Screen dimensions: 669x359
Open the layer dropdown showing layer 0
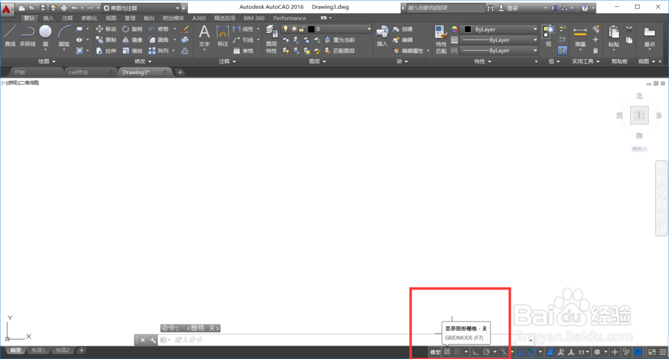pos(328,29)
